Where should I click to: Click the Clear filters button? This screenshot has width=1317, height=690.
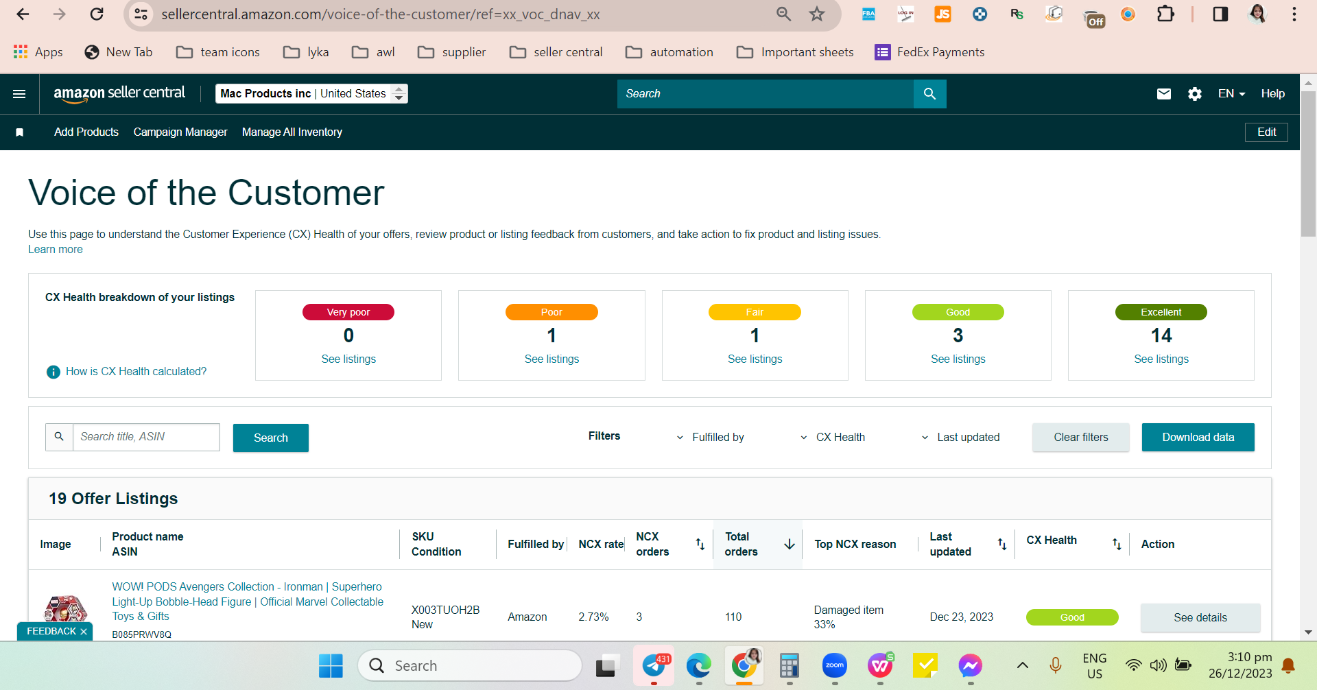click(x=1081, y=438)
